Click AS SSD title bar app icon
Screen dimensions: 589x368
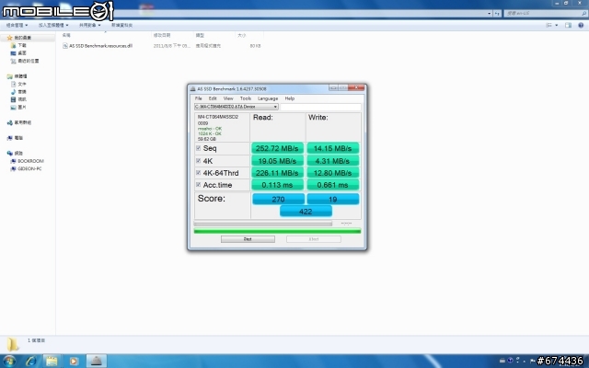(x=192, y=89)
